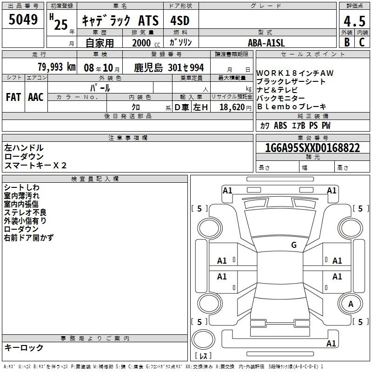The image size is (372, 372).
Task: Click the 4.5 evaluation score
Action: click(353, 21)
